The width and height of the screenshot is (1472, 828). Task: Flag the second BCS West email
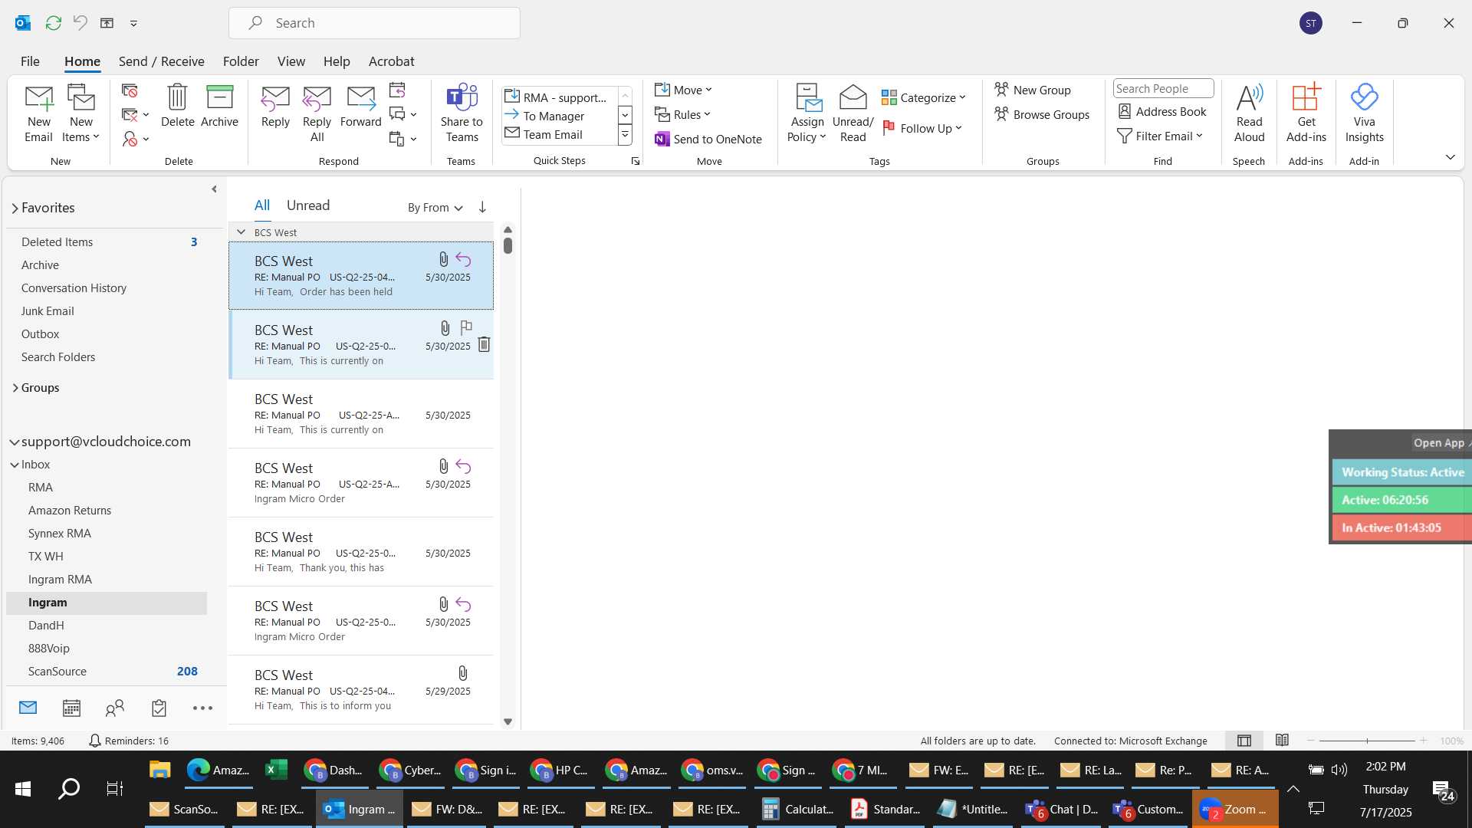tap(466, 328)
